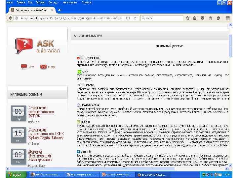This screenshot has width=238, height=178.
Task: Click the ACL Anthology item icon
Action: [78, 58]
